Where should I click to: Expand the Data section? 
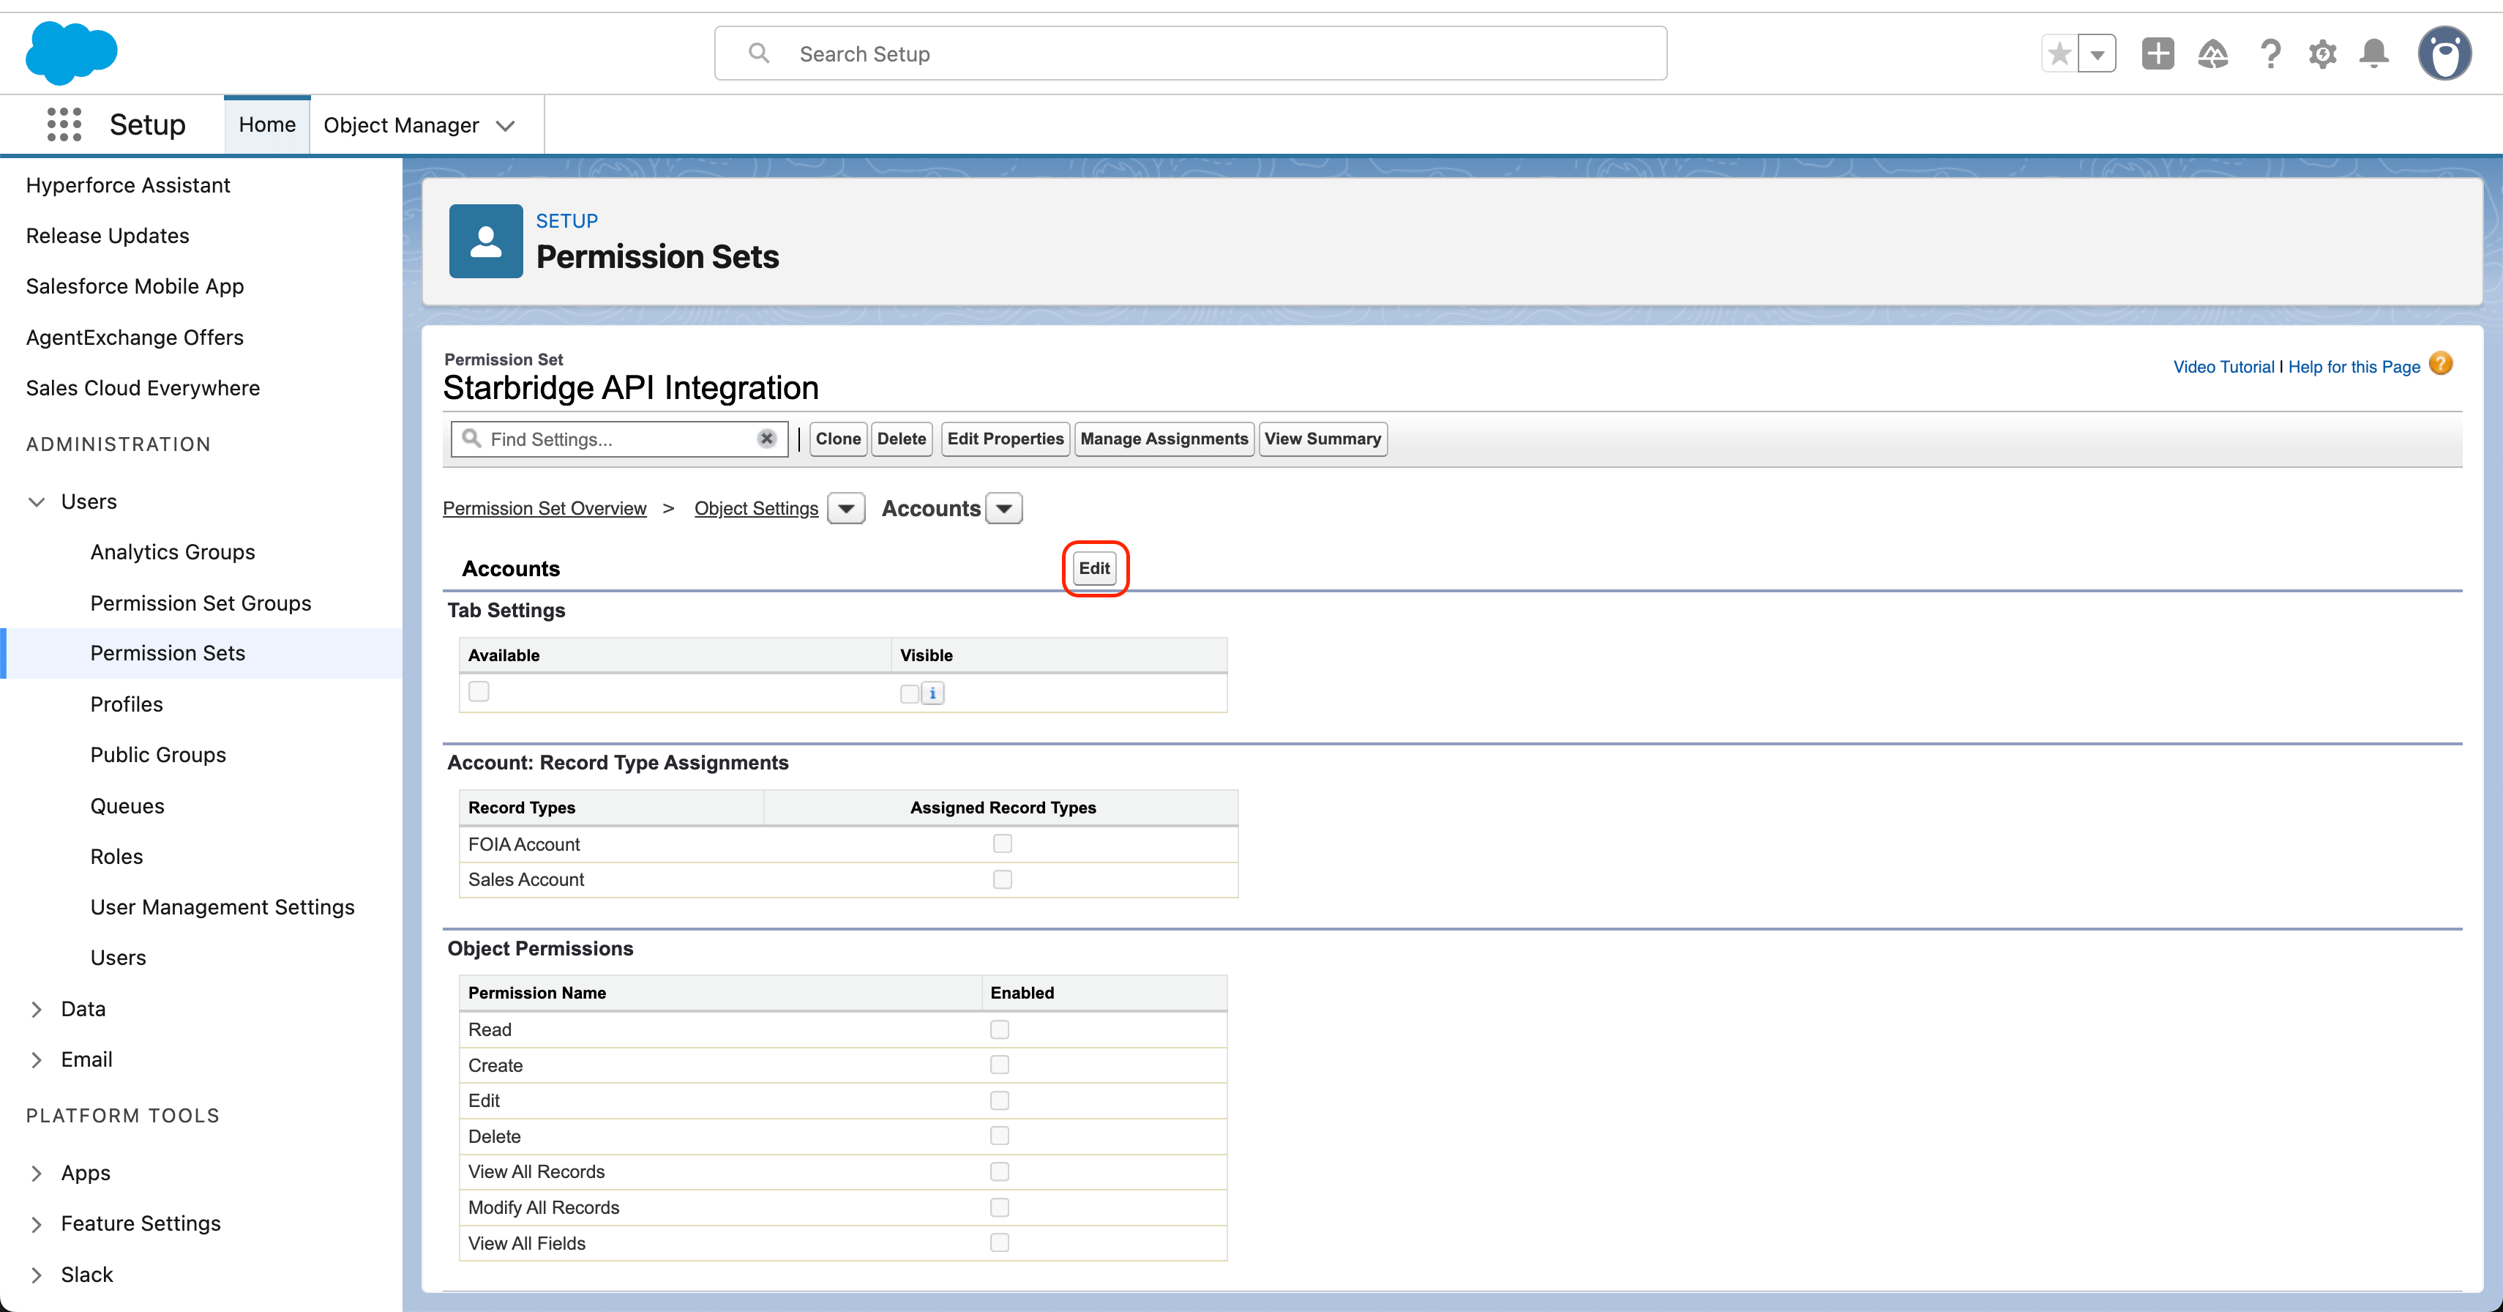tap(37, 1010)
